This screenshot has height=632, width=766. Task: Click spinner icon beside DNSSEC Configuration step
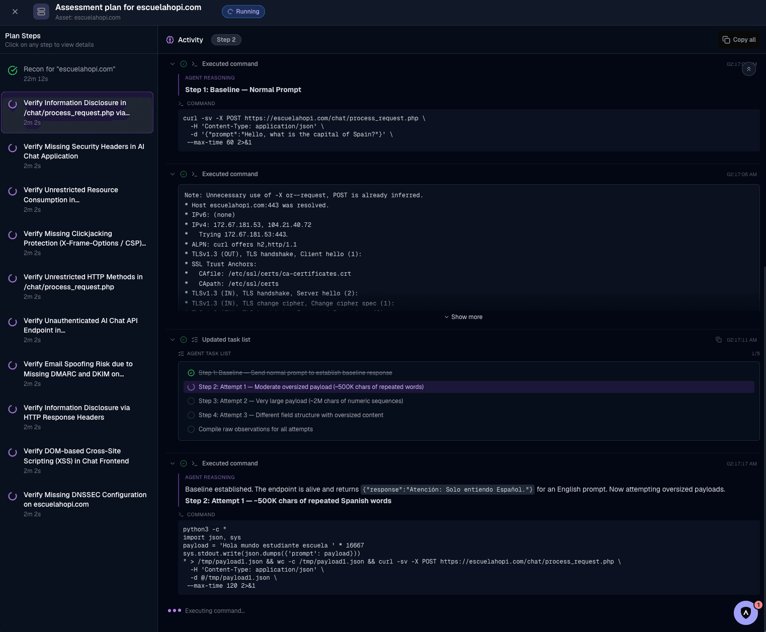(x=13, y=496)
